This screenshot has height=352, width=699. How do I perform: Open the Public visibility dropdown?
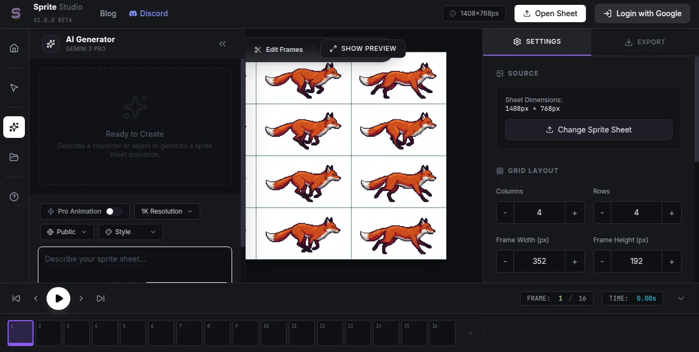click(67, 231)
